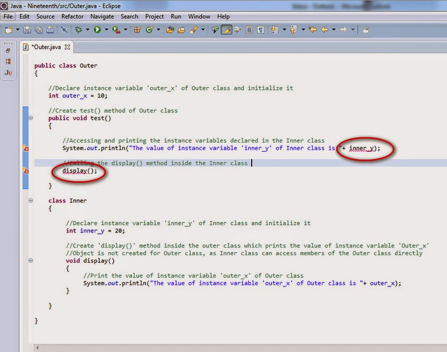Viewport: 447px width, 352px height.
Task: Click the Back navigation arrow icon
Action: 325,29
